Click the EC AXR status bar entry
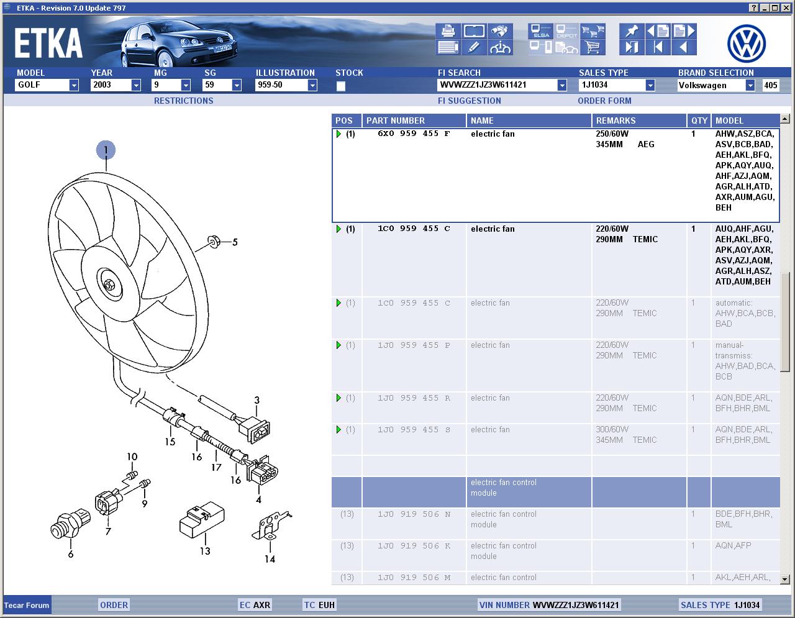 click(x=255, y=605)
